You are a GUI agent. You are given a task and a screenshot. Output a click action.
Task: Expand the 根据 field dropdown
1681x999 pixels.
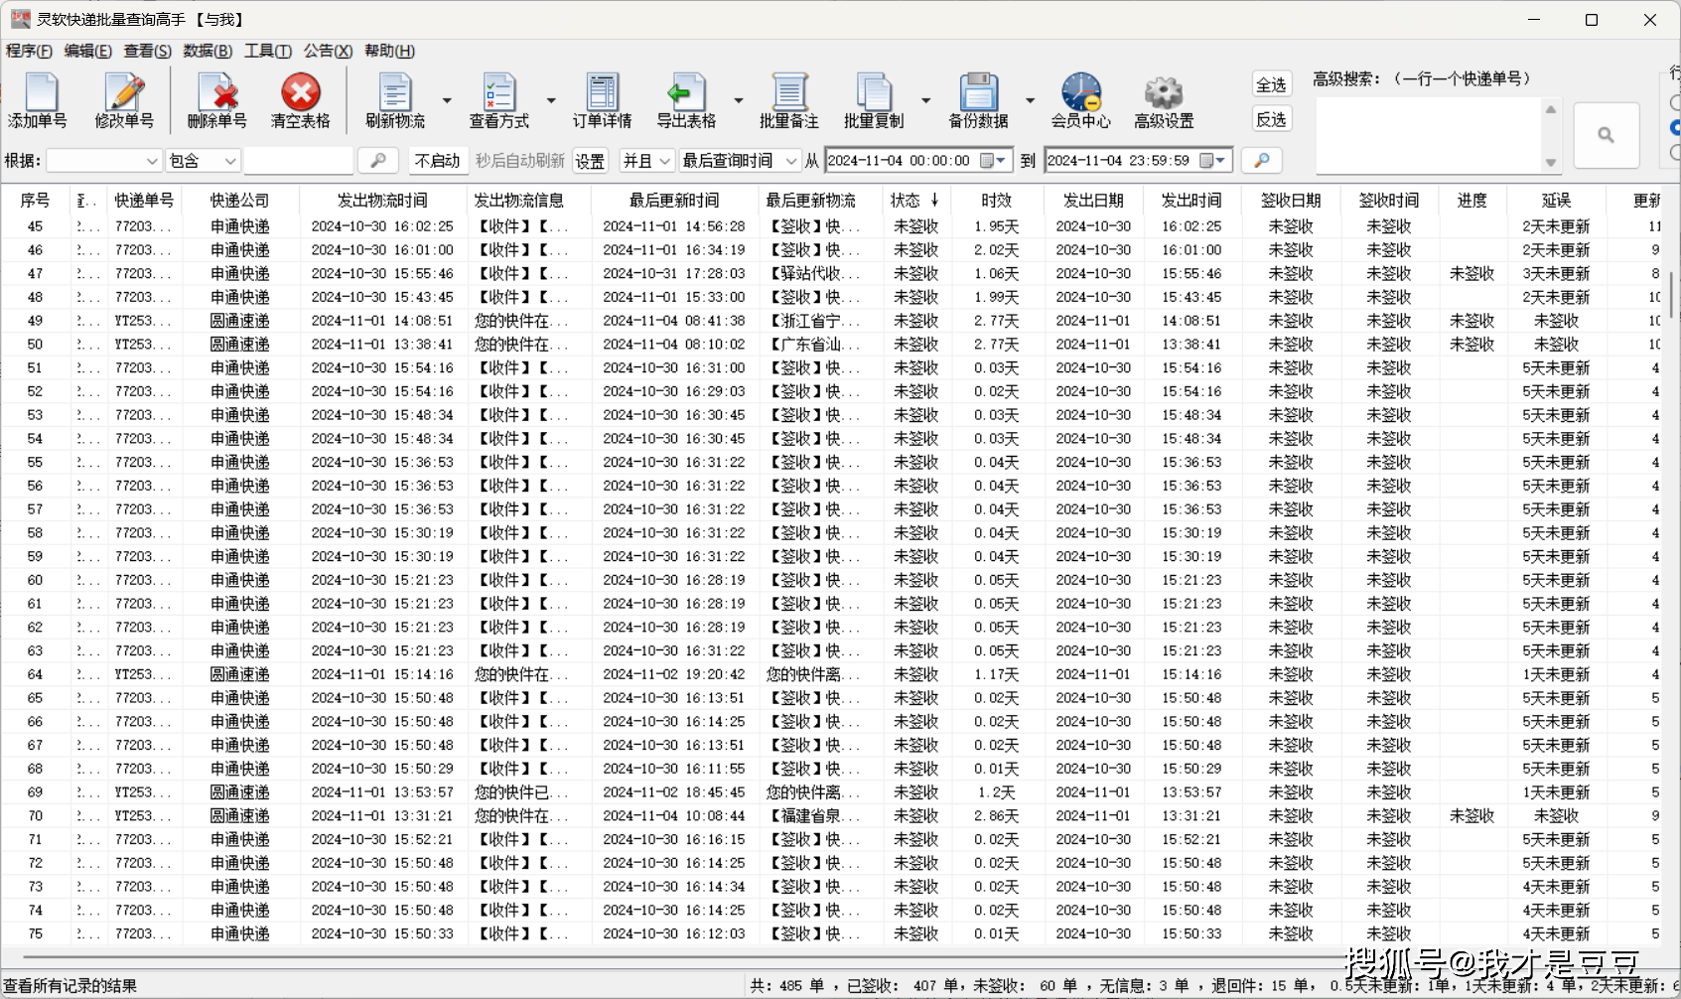point(152,161)
